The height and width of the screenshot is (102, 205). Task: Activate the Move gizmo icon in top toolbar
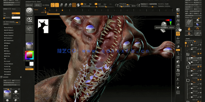(x=61, y=5)
